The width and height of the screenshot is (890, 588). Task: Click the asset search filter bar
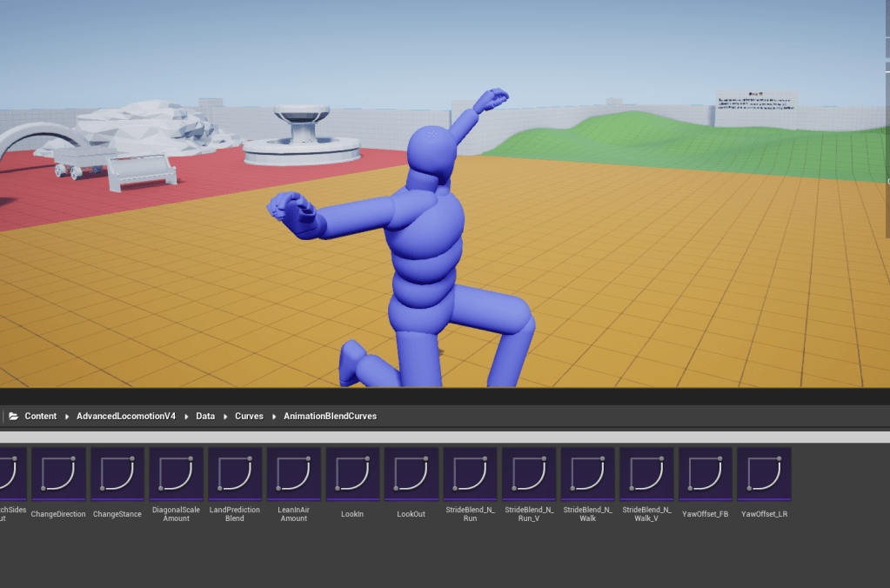click(445, 437)
